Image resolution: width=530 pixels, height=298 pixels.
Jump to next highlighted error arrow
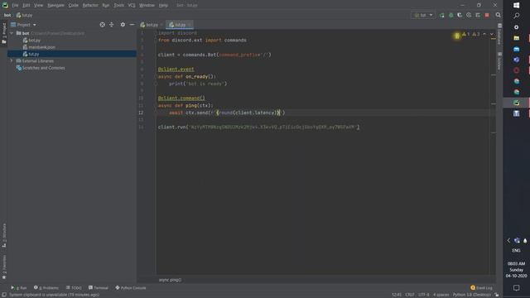(x=492, y=34)
